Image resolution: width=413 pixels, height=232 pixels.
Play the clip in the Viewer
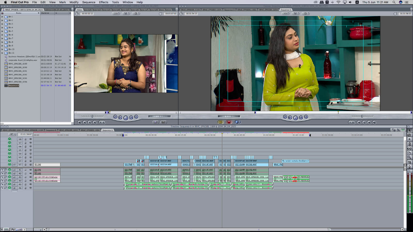(126, 118)
